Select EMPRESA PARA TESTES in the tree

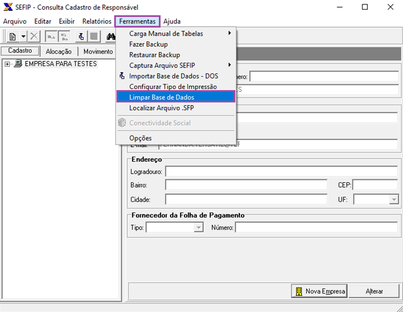point(61,64)
